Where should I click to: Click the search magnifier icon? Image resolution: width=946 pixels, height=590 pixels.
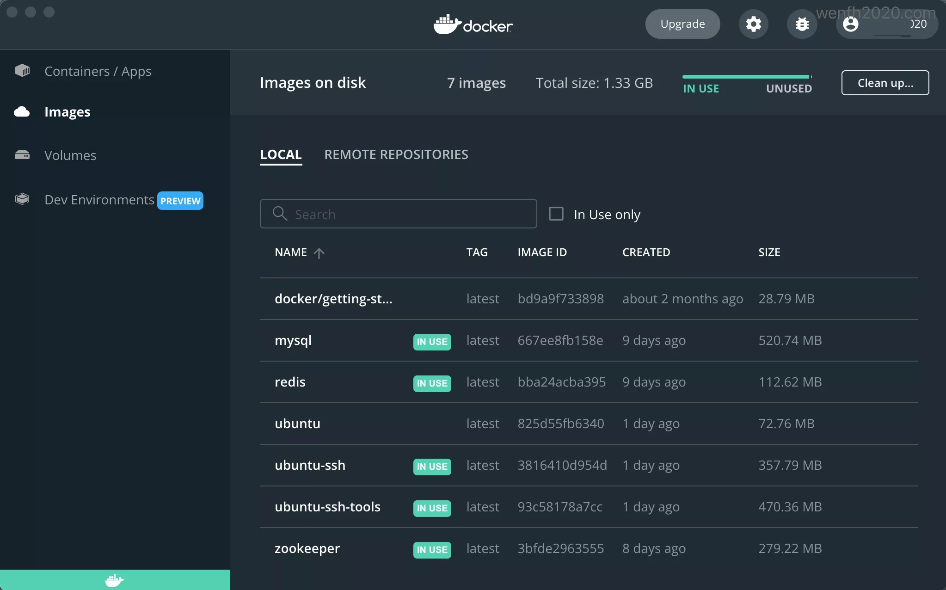coord(280,214)
